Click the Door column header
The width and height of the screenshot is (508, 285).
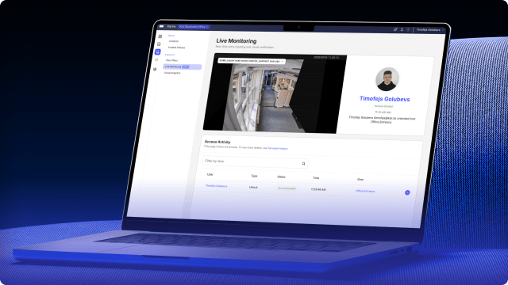click(x=360, y=180)
